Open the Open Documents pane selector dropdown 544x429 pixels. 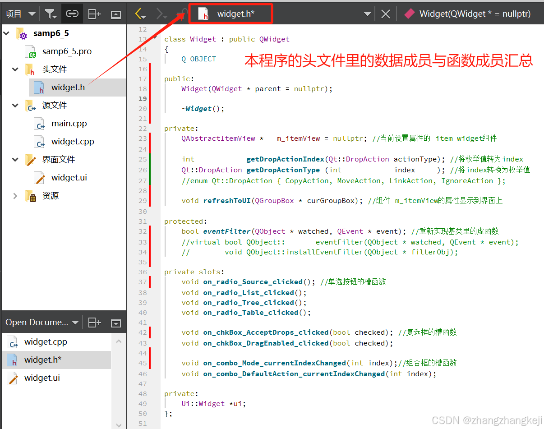75,323
